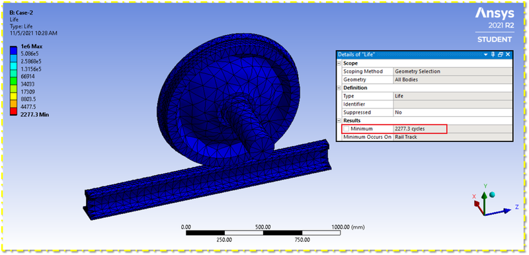The height and width of the screenshot is (255, 529).
Task: Collapse the Definition section
Action: (339, 88)
